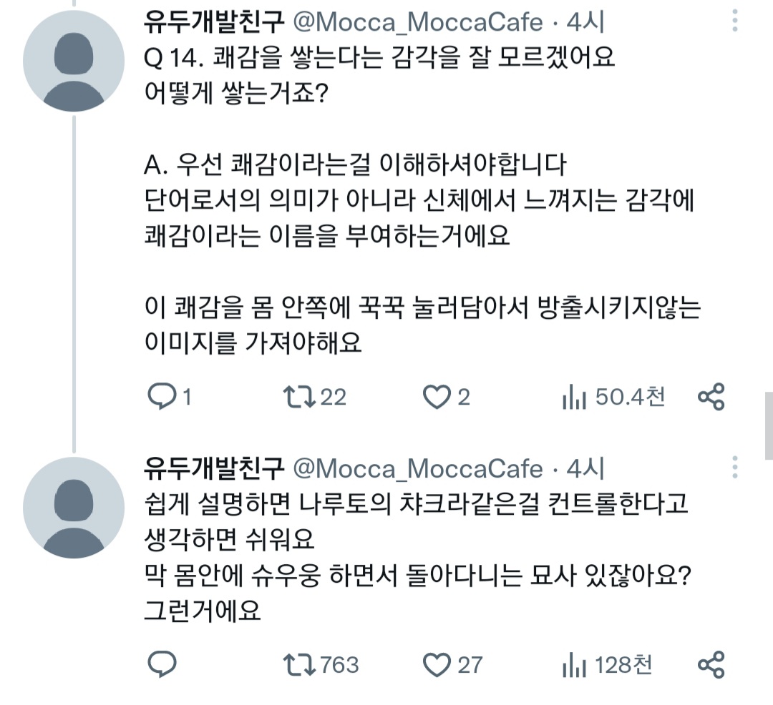Open first tweet's profile avatar
The height and width of the screenshot is (705, 773).
click(74, 61)
